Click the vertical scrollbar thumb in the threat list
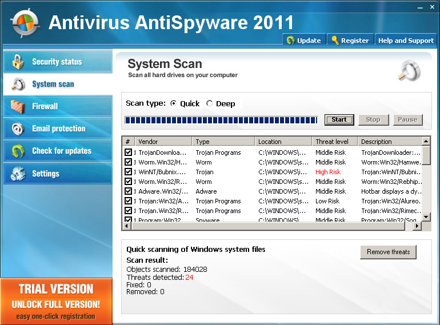This screenshot has width=440, height=325. [x=426, y=155]
